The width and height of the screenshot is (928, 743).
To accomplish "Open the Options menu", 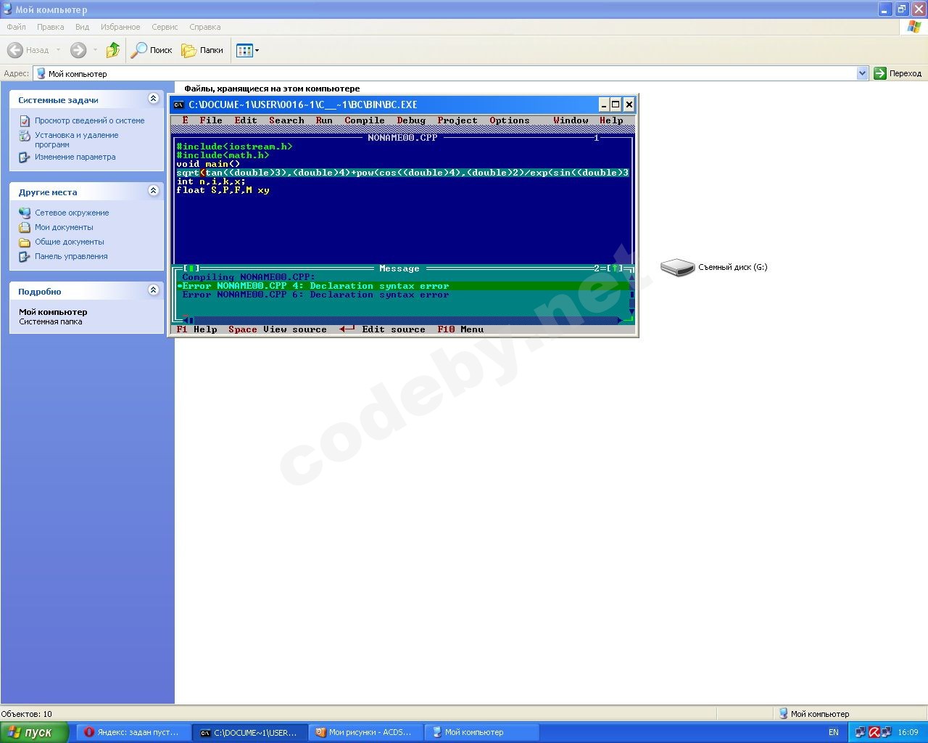I will 510,120.
